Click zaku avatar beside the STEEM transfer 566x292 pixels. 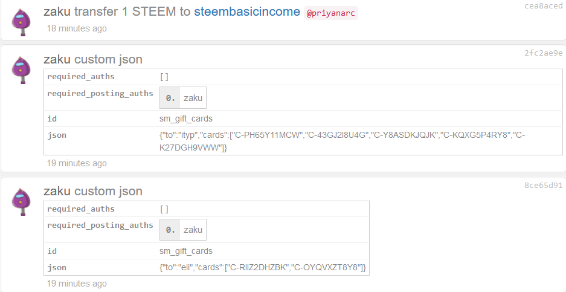coord(21,22)
